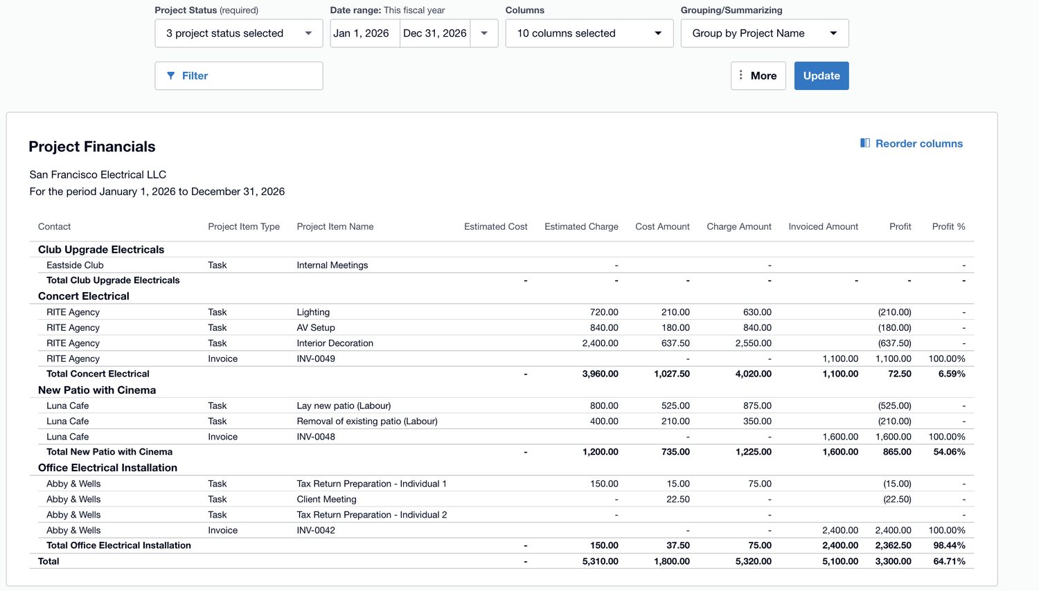
Task: Select the Concert Electrical group heading
Action: point(84,295)
